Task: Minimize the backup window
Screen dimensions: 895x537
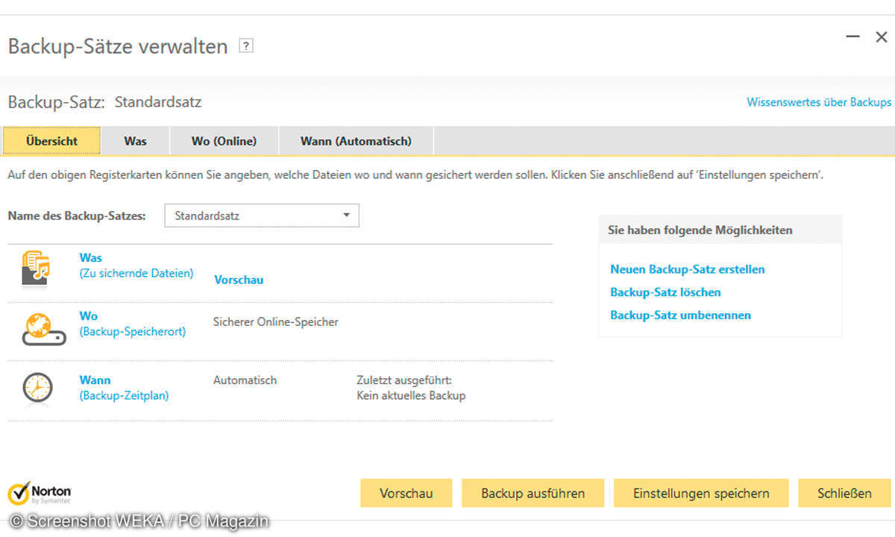Action: tap(853, 36)
